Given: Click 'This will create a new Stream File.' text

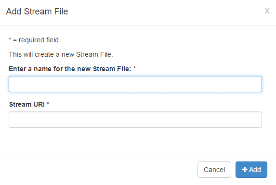Looking at the screenshot, I should coord(61,54).
